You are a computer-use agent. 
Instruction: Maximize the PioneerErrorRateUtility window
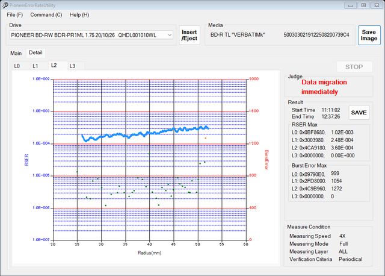pos(363,5)
